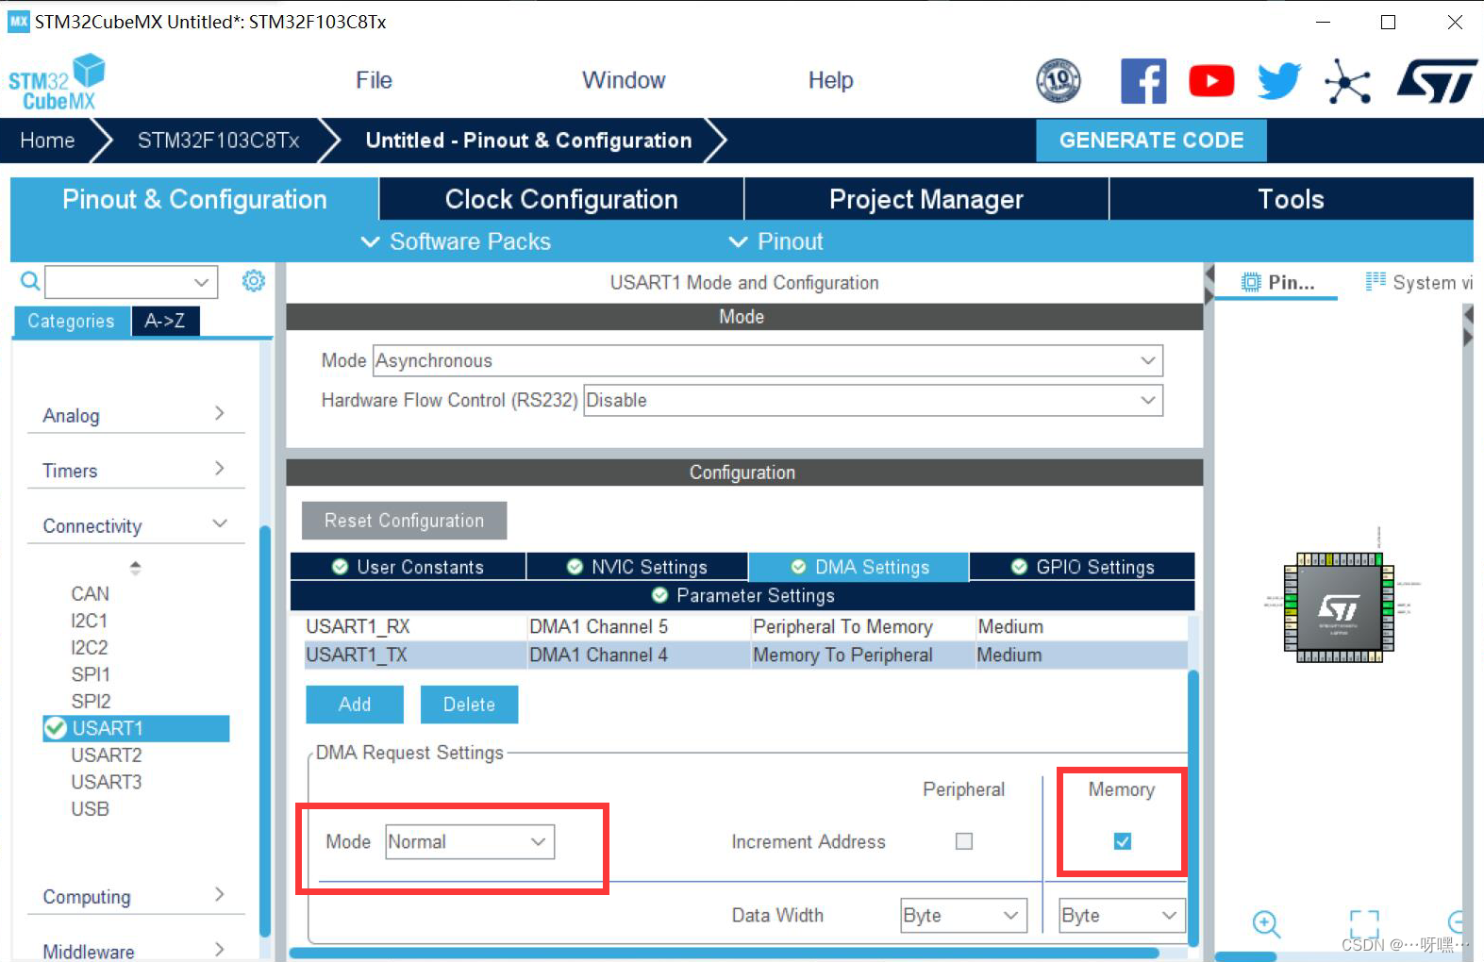Screen dimensions: 1484x962
Task: Select the USART1_RX DMA row
Action: pos(745,626)
